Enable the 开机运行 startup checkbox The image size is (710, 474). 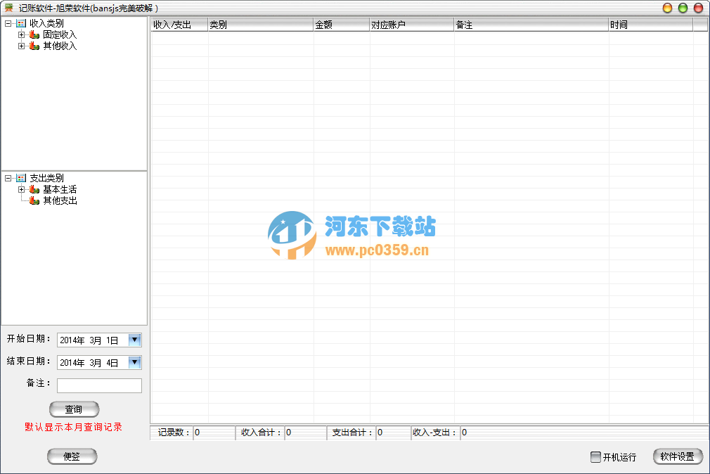[594, 456]
